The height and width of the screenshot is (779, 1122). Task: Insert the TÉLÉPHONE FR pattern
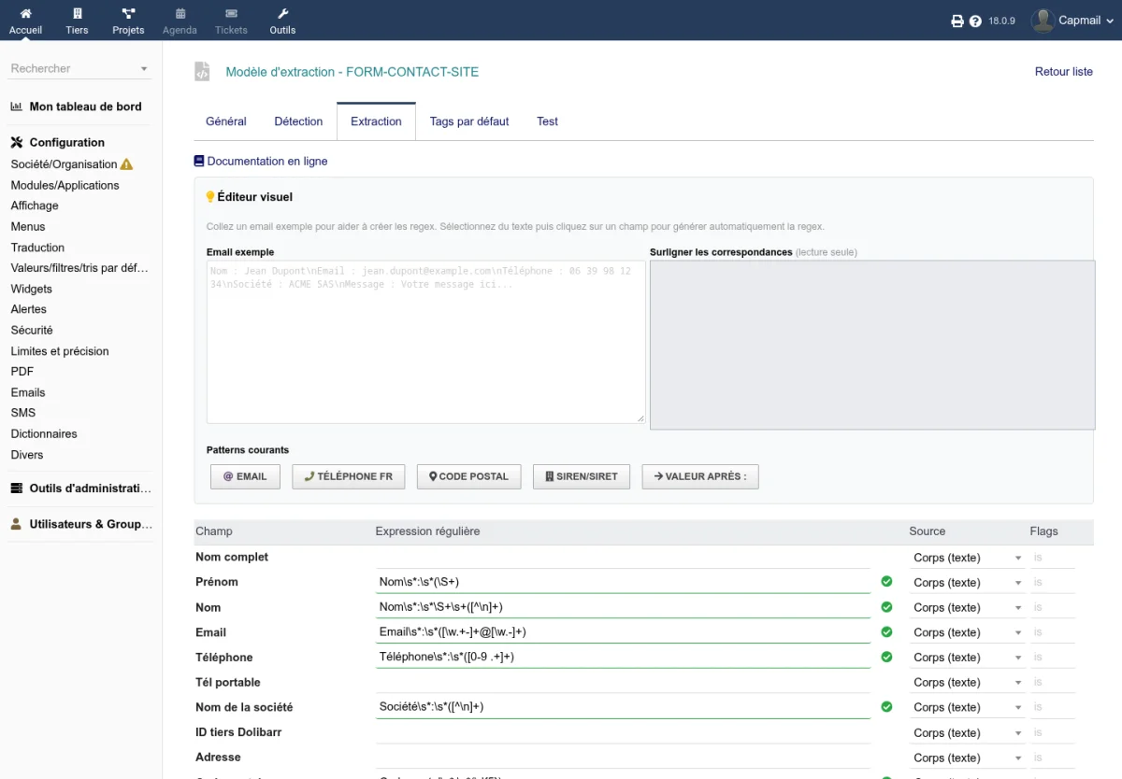click(x=349, y=476)
